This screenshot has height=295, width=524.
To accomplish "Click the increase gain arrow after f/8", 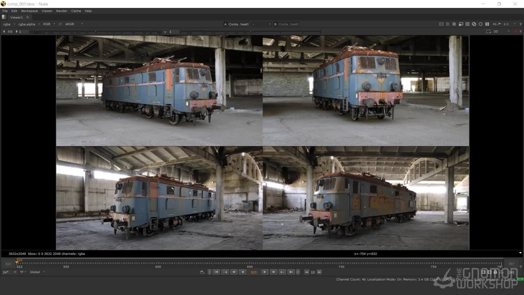I will point(16,32).
